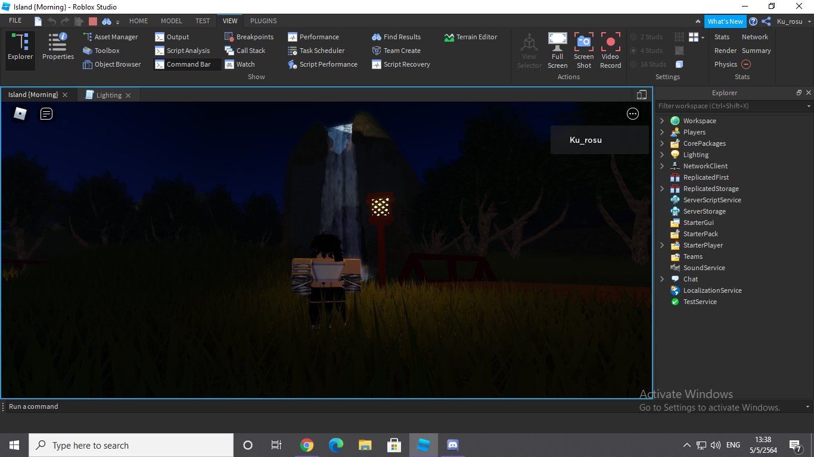Screen dimensions: 814x457
Task: Open the FILE menu
Action: tap(15, 21)
